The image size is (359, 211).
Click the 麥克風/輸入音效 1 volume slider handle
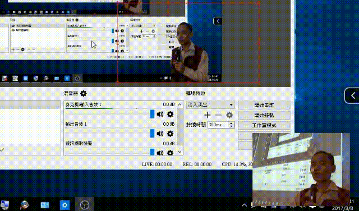tap(152, 114)
